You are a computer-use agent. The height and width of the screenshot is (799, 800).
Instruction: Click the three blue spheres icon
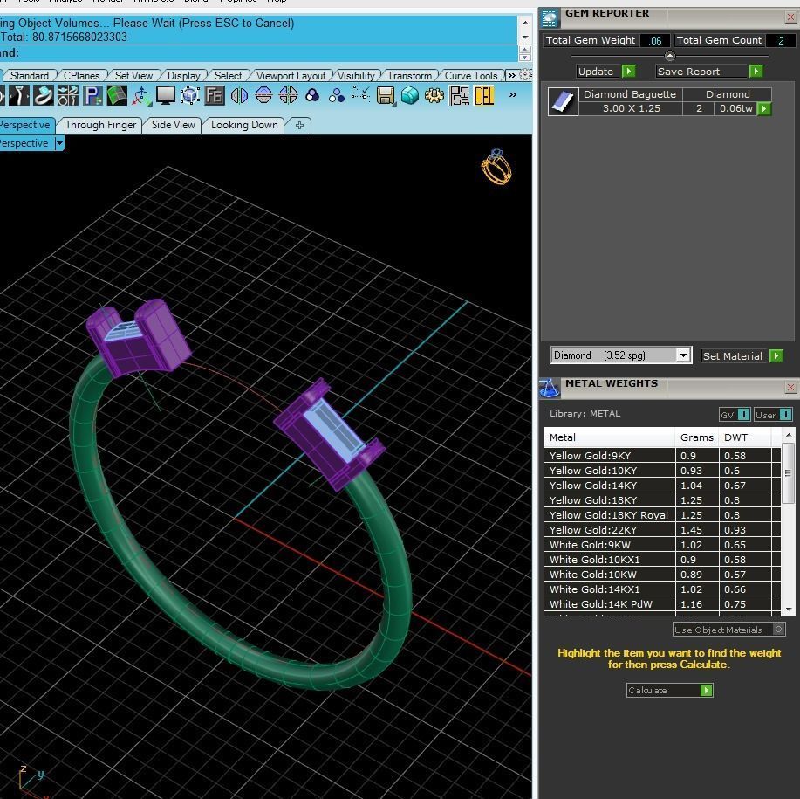(x=336, y=95)
